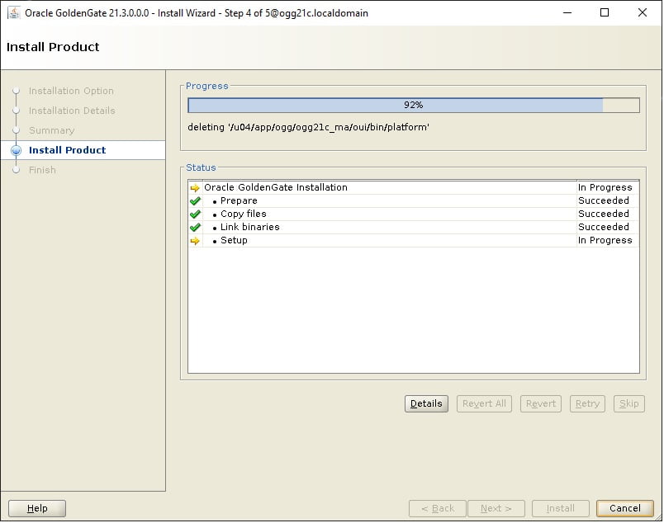Select the Link binaries row text
The height and width of the screenshot is (523, 664).
(x=250, y=227)
